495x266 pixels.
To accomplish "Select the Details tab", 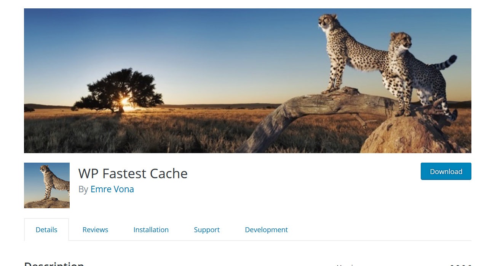I will tap(46, 230).
